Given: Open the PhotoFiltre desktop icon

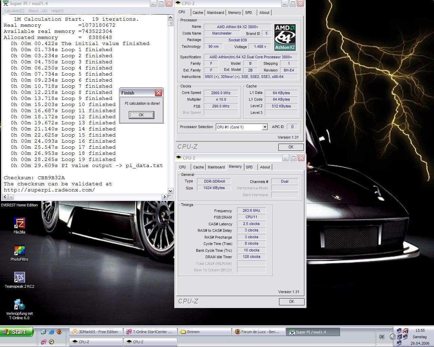Looking at the screenshot, I should tap(19, 253).
